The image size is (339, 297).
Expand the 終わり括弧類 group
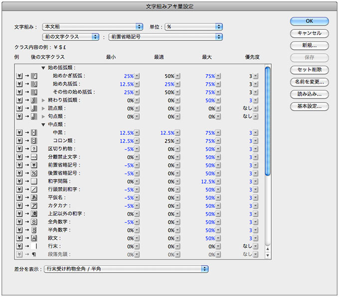click(x=43, y=100)
